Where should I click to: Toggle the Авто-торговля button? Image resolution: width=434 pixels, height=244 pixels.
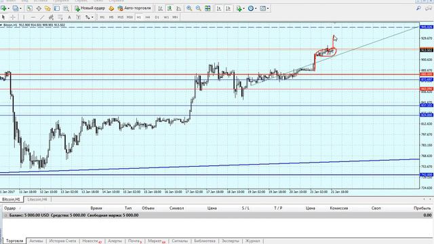[x=134, y=8]
